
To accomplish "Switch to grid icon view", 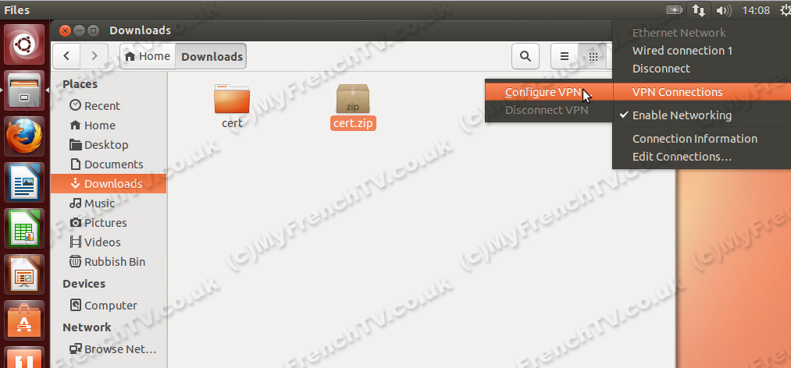I will pyautogui.click(x=593, y=56).
